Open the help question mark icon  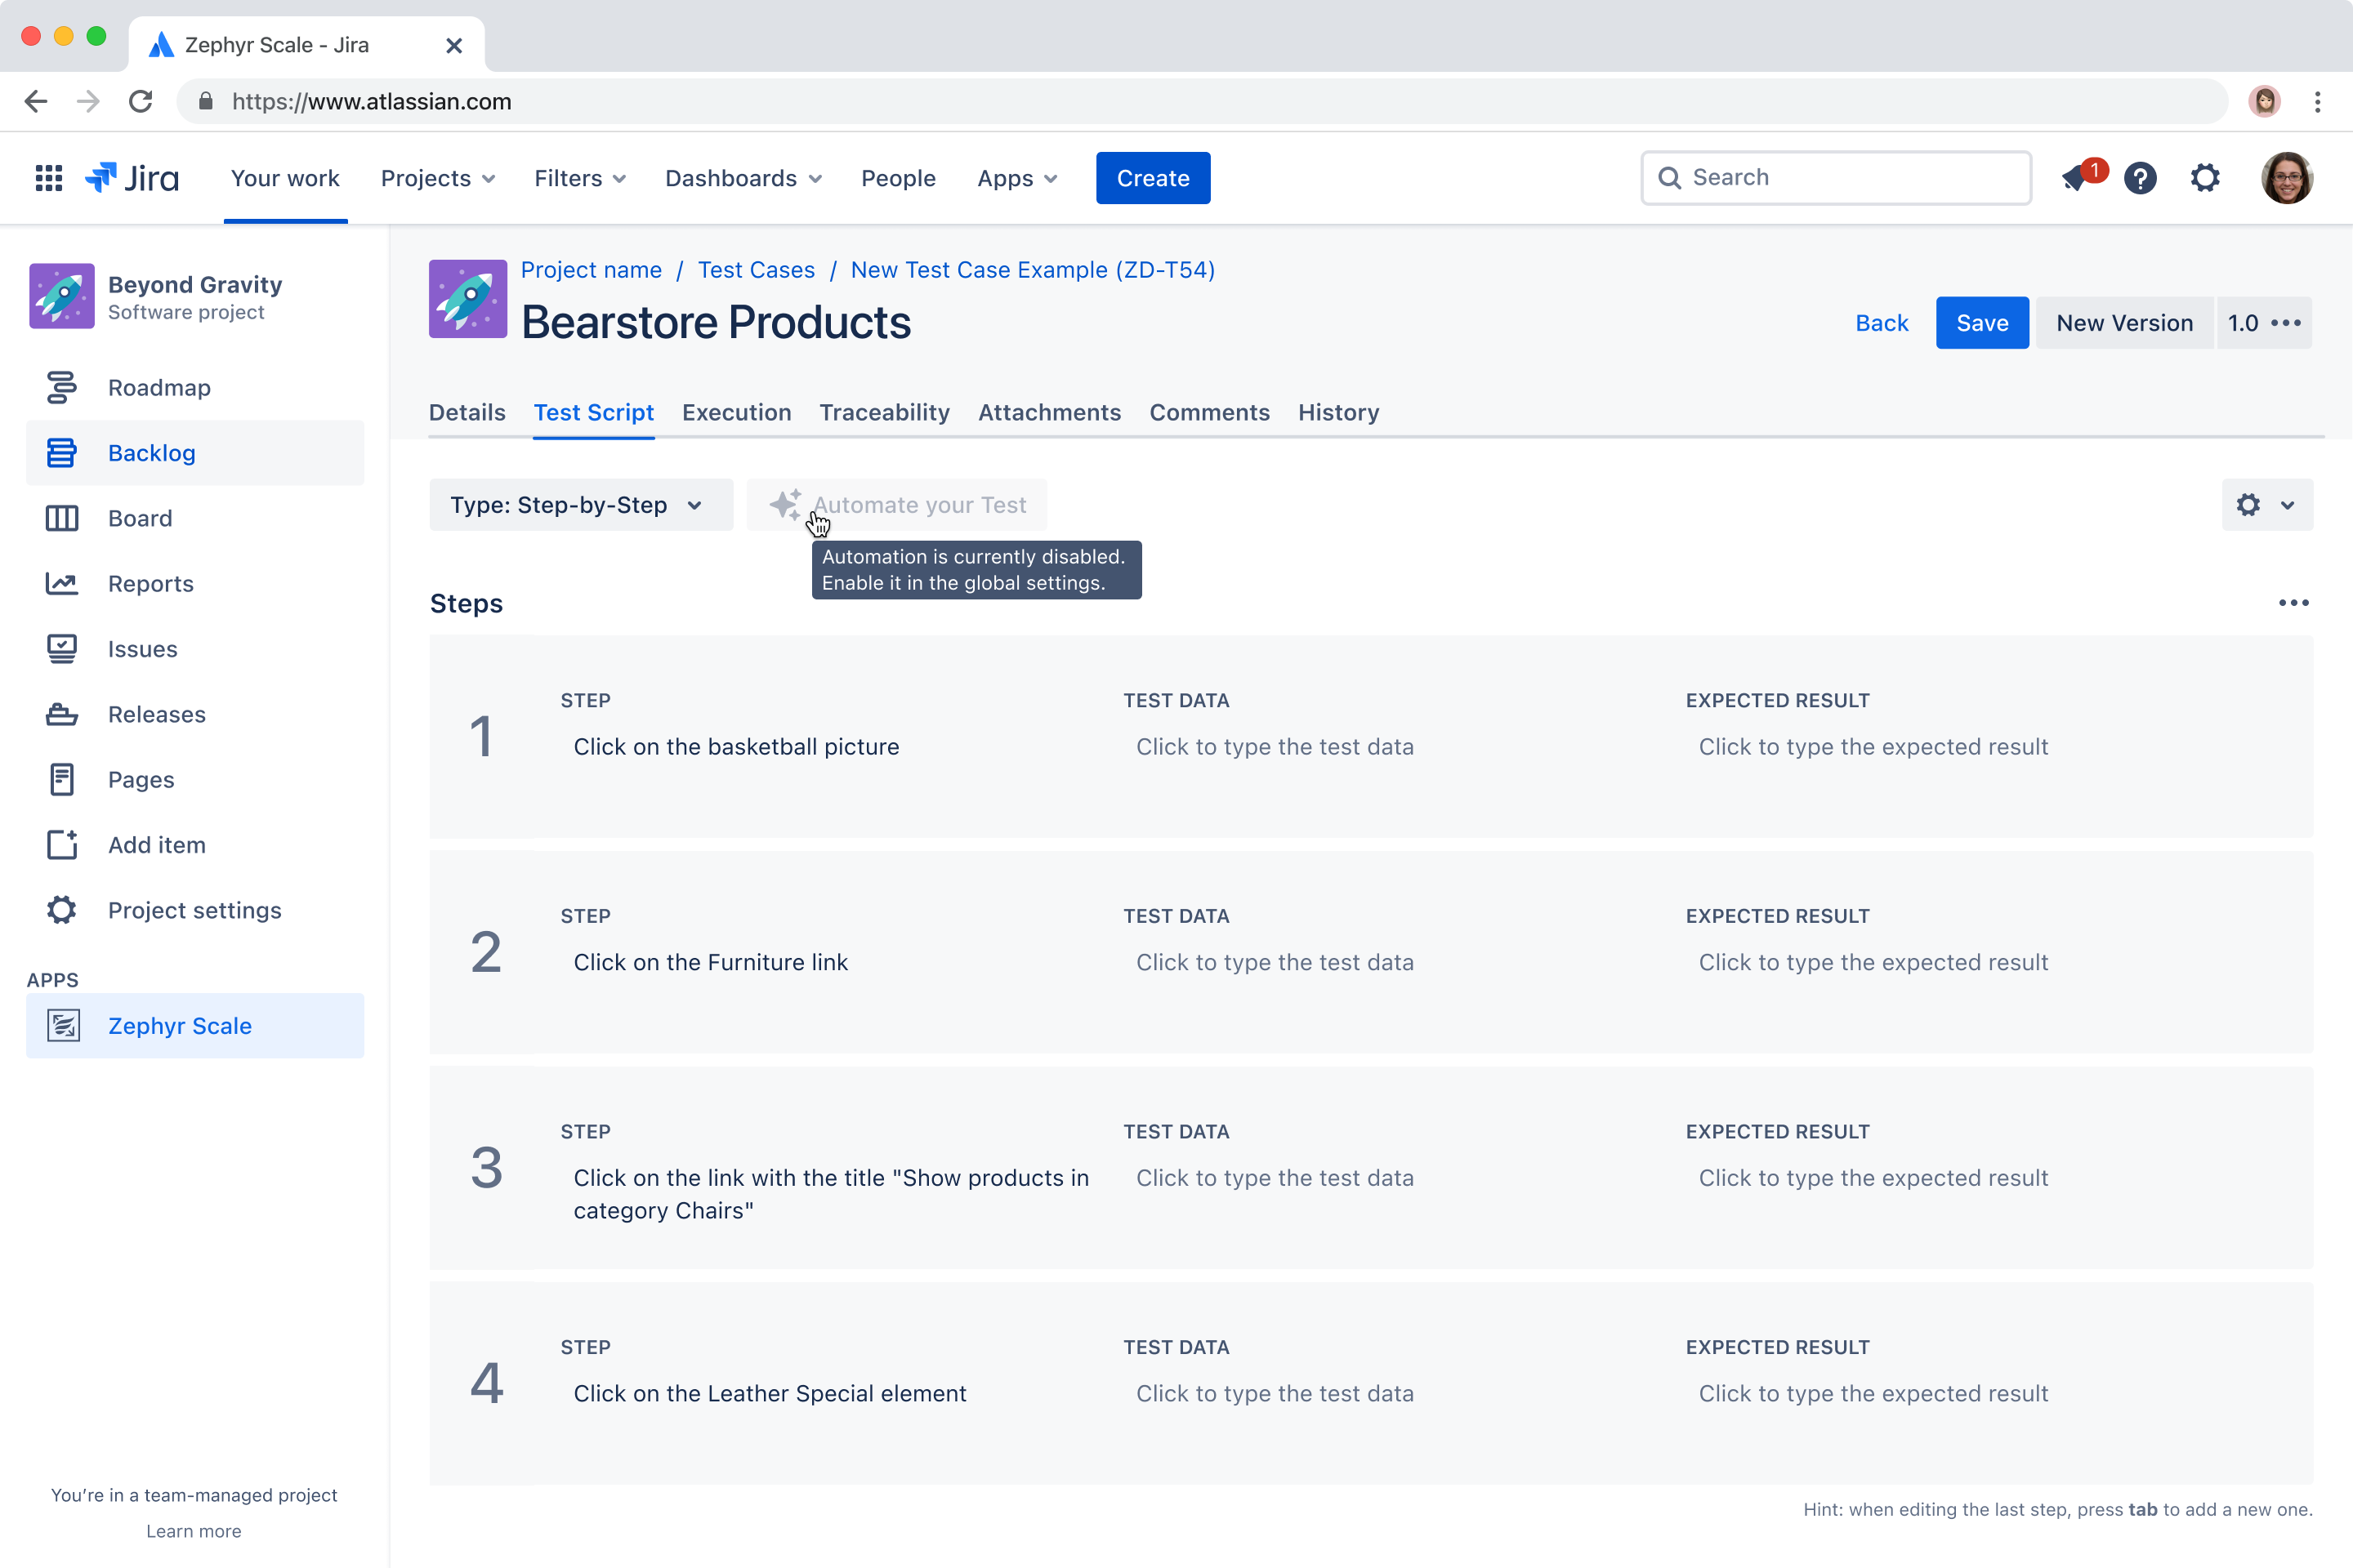[x=2140, y=178]
